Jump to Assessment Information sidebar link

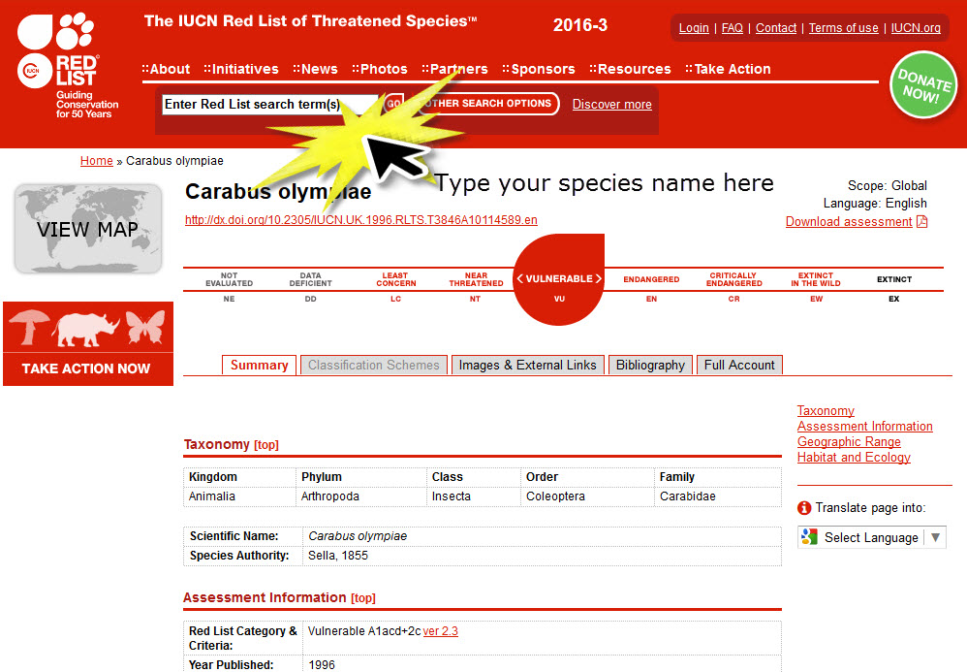click(x=864, y=426)
